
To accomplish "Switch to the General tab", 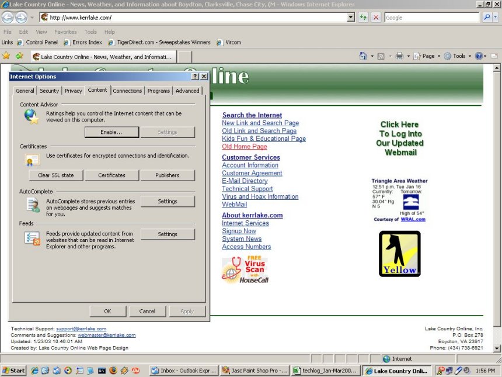I will coord(25,91).
